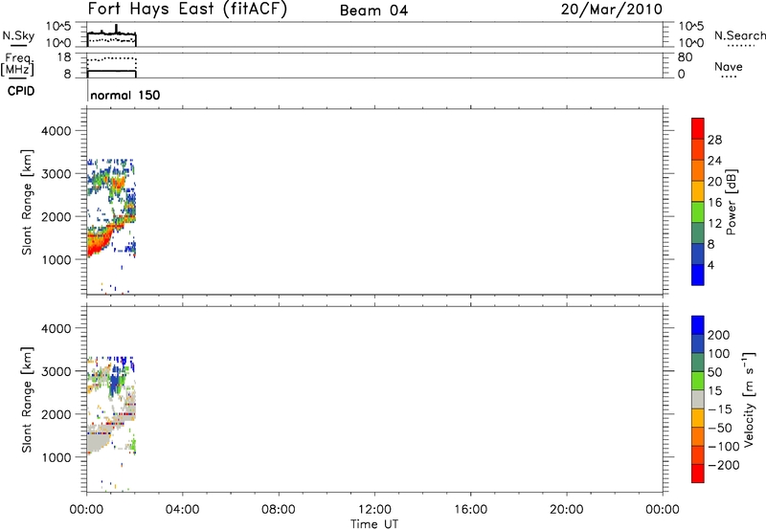Image resolution: width=766 pixels, height=530 pixels.
Task: Select the 'Freq. [MHz]' axis label
Action: click(17, 65)
